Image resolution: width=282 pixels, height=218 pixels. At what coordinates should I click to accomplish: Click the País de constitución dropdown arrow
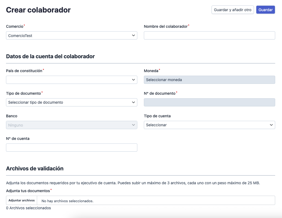[x=133, y=80]
